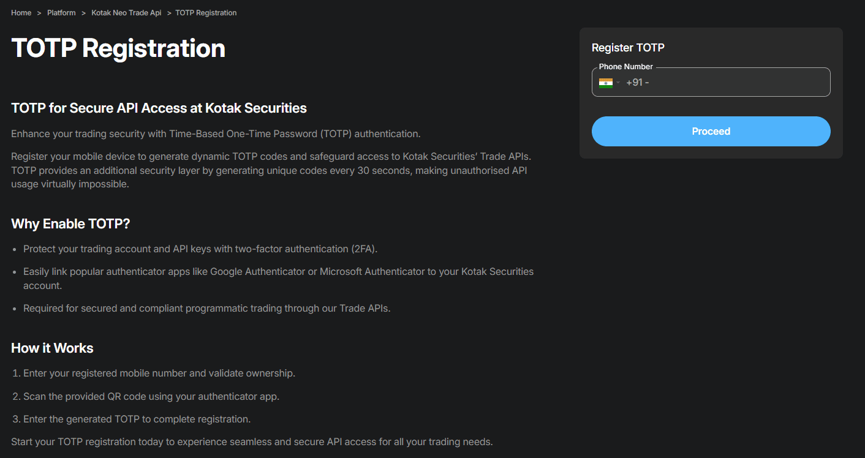Screen dimensions: 865x458
Task: Click the Register TOTP card title
Action: tap(628, 48)
